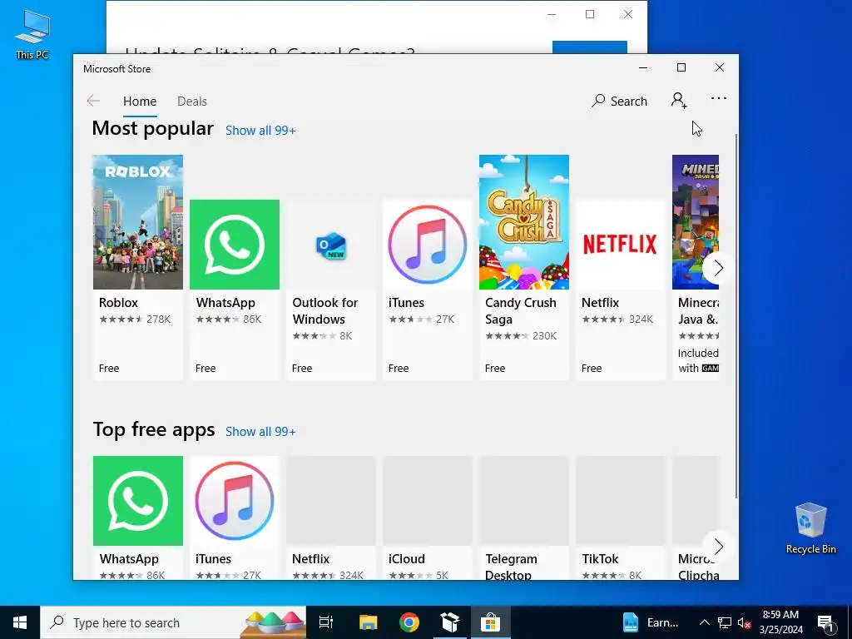Open Search in Microsoft Store
The height and width of the screenshot is (639, 852).
619,101
